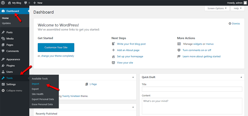Viewport: 248px width, 116px height.
Task: Open the Screen Options dropdown
Action: point(217,8)
